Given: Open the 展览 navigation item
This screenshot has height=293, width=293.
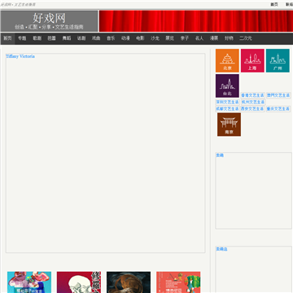Looking at the screenshot, I should click(x=170, y=38).
